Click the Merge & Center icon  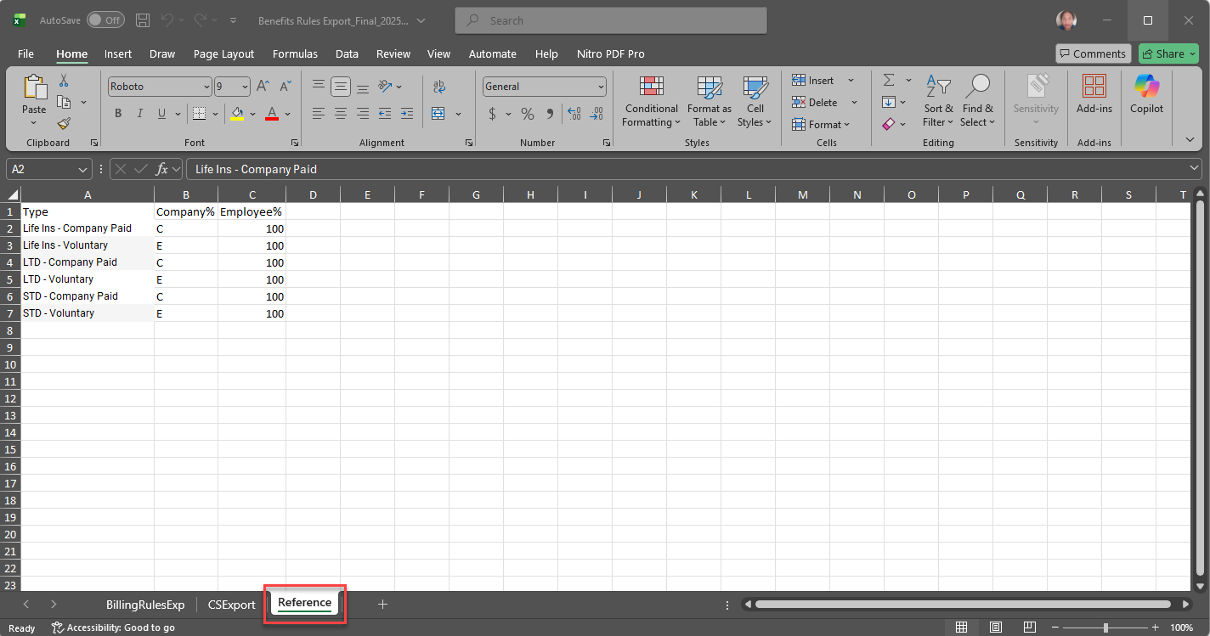(438, 114)
